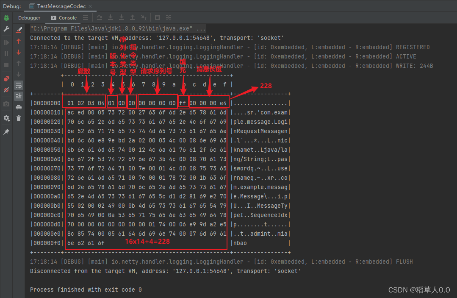Click the 'Debug:' tool window label

[x=12, y=6]
